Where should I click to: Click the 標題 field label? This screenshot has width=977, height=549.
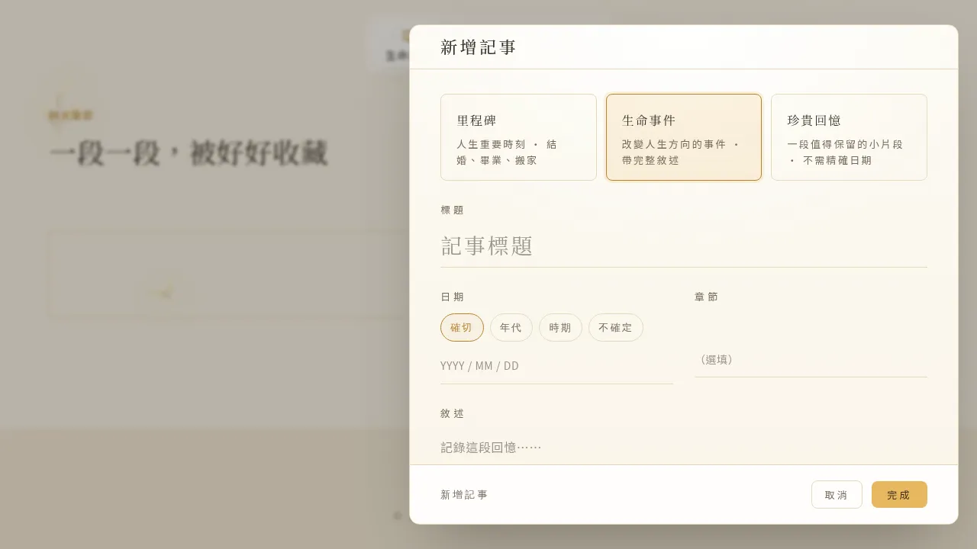pos(452,210)
